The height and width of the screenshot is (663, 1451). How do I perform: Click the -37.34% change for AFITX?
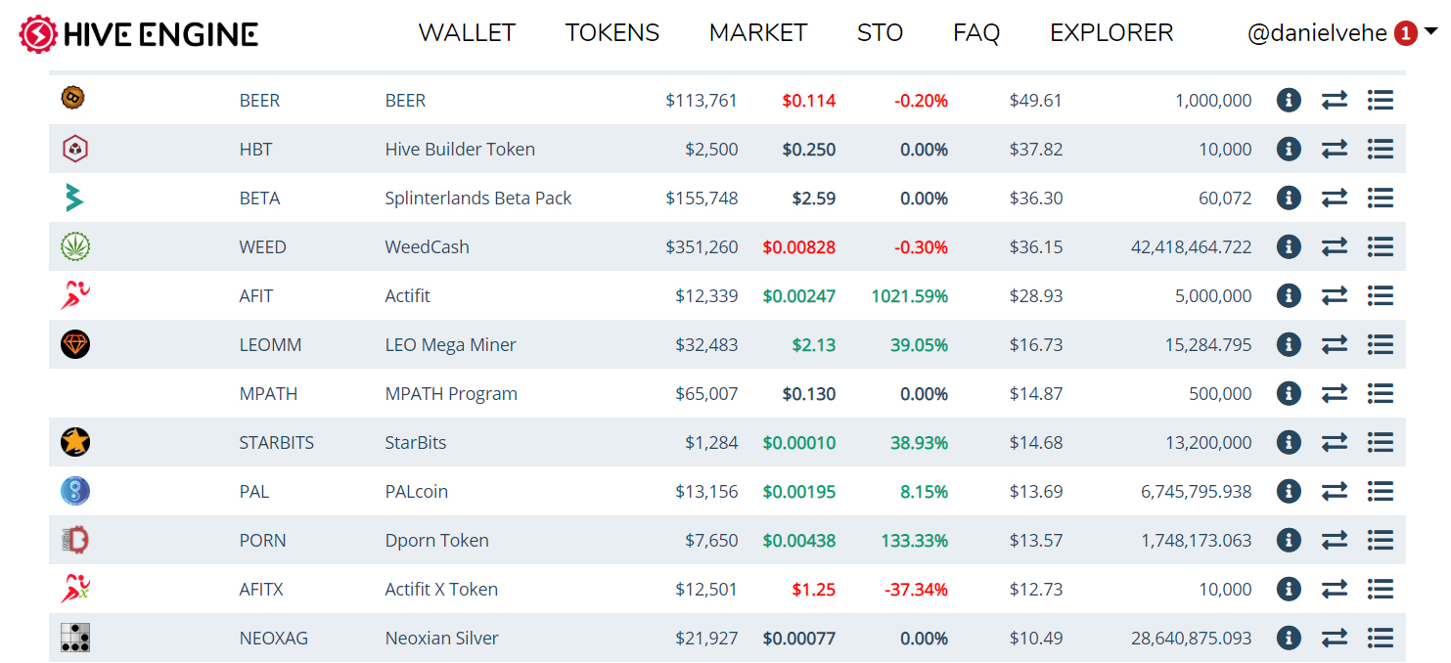pyautogui.click(x=916, y=589)
